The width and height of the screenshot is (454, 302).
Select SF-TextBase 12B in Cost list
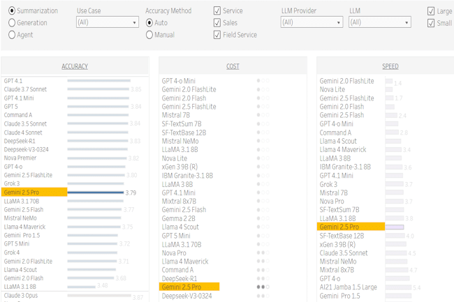coord(184,133)
